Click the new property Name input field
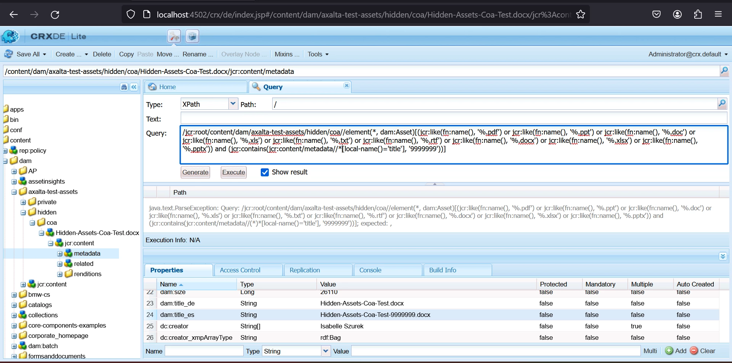The image size is (732, 363). pyautogui.click(x=204, y=351)
